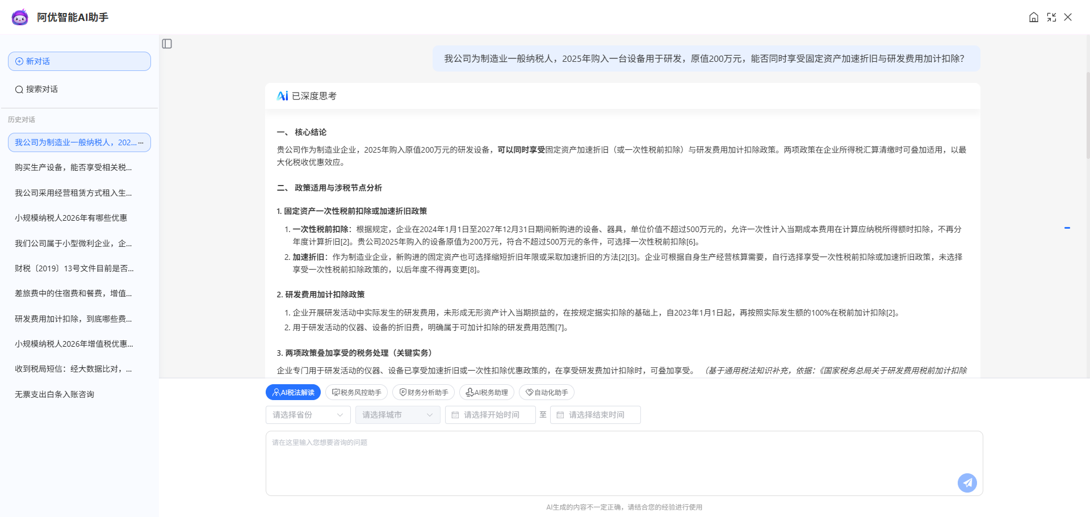Switch to 财务分析助手 tab
This screenshot has height=517, width=1090.
click(424, 392)
